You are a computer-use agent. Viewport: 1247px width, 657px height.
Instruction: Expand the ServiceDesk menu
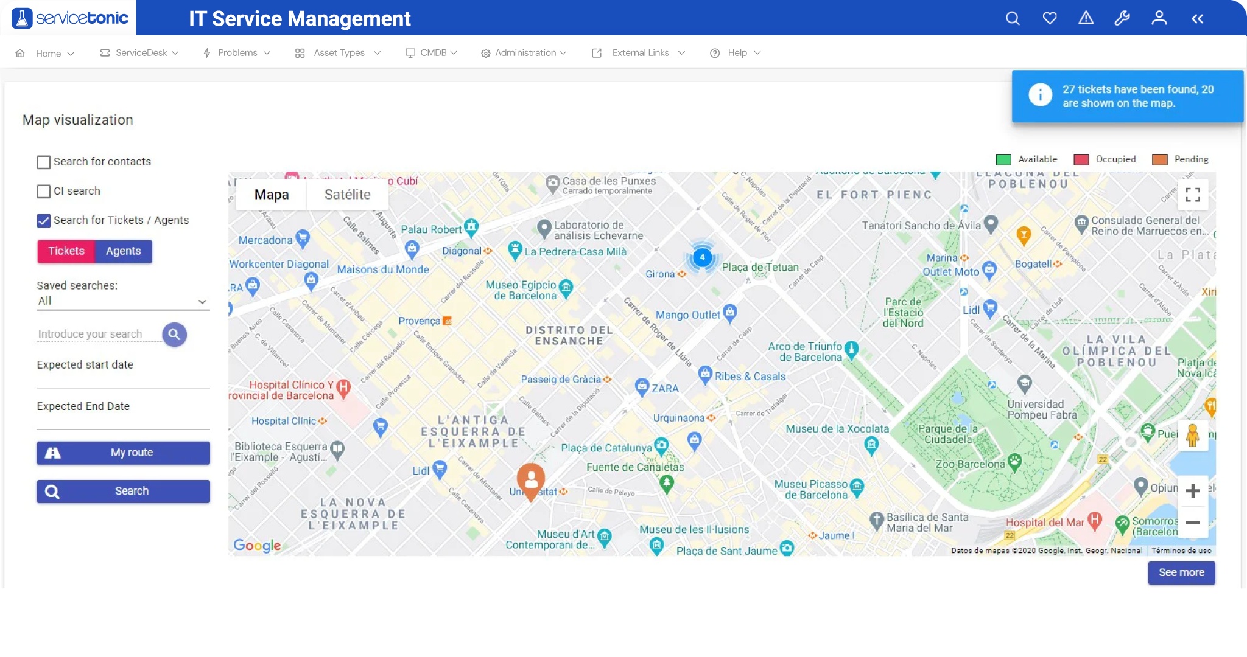point(139,53)
